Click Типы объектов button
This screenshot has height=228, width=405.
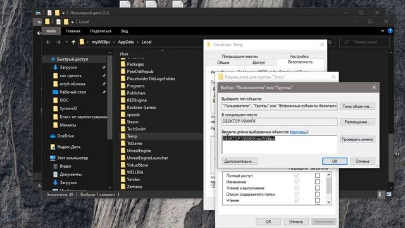pos(357,106)
